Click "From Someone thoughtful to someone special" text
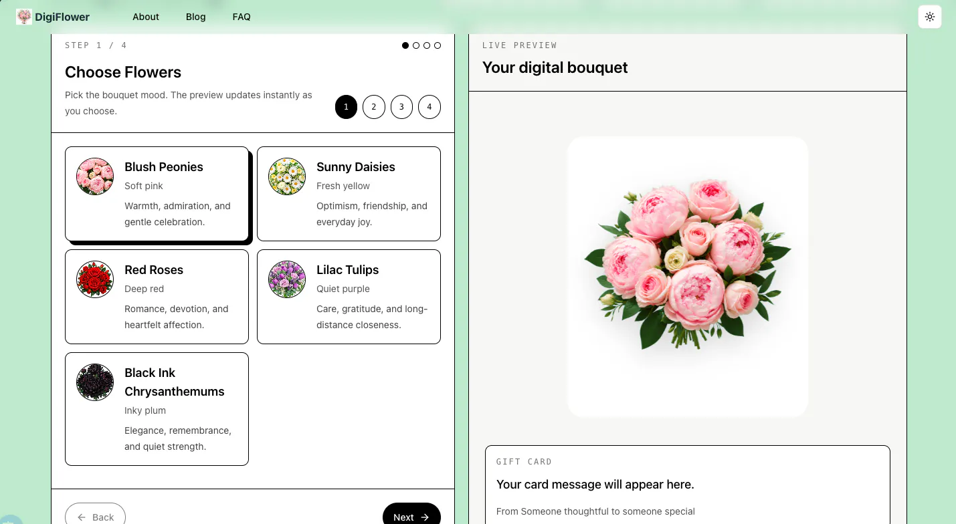The width and height of the screenshot is (956, 524). (595, 511)
